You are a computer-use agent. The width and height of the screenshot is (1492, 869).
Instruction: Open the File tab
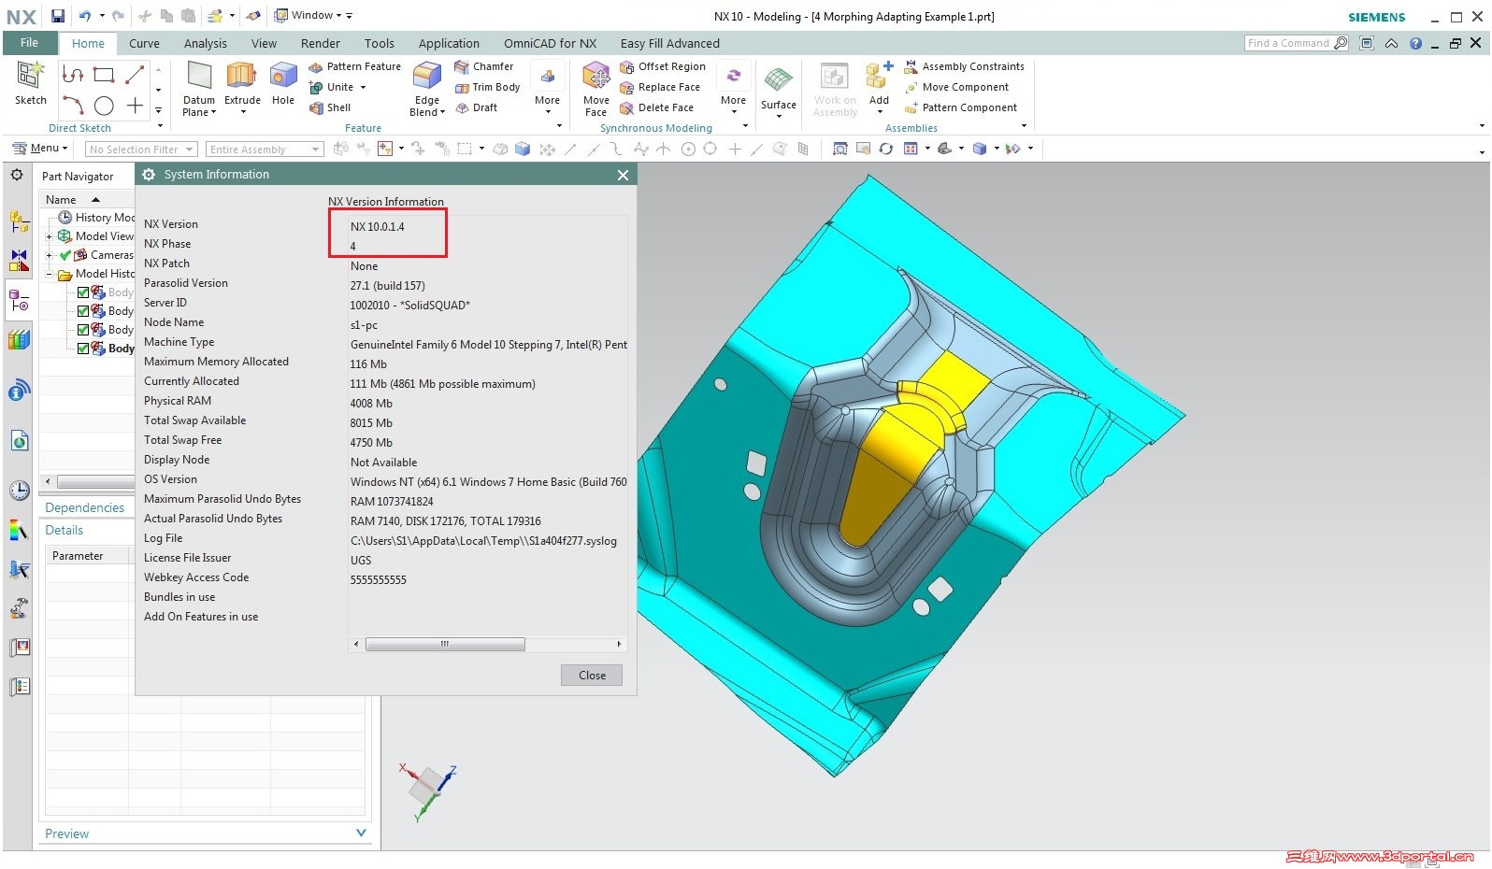[x=30, y=43]
